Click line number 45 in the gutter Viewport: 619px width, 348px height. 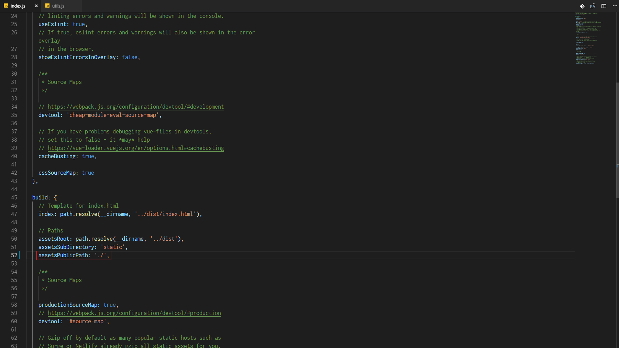14,197
